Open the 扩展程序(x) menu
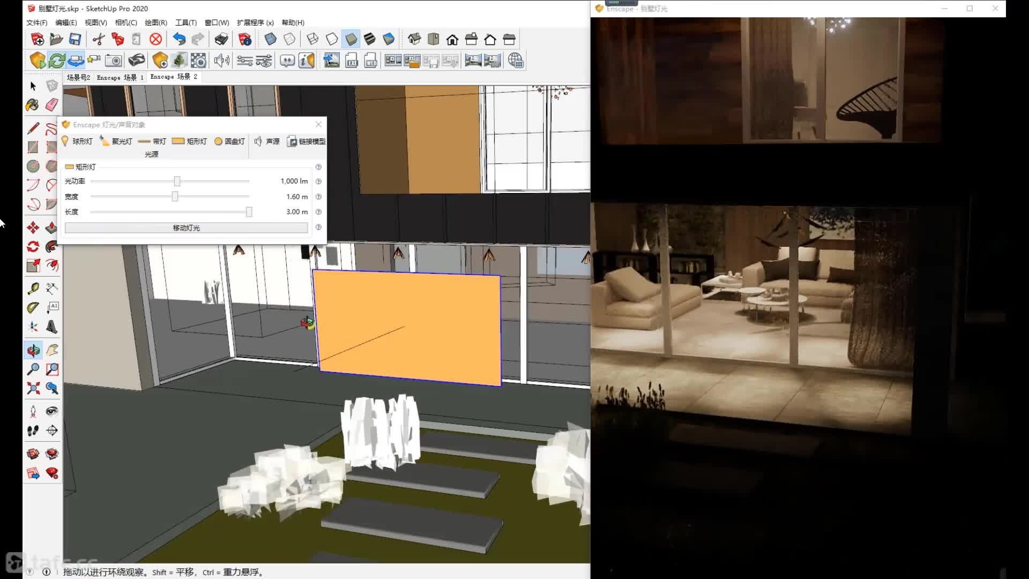Screen dimensions: 1029x579 pyautogui.click(x=255, y=23)
